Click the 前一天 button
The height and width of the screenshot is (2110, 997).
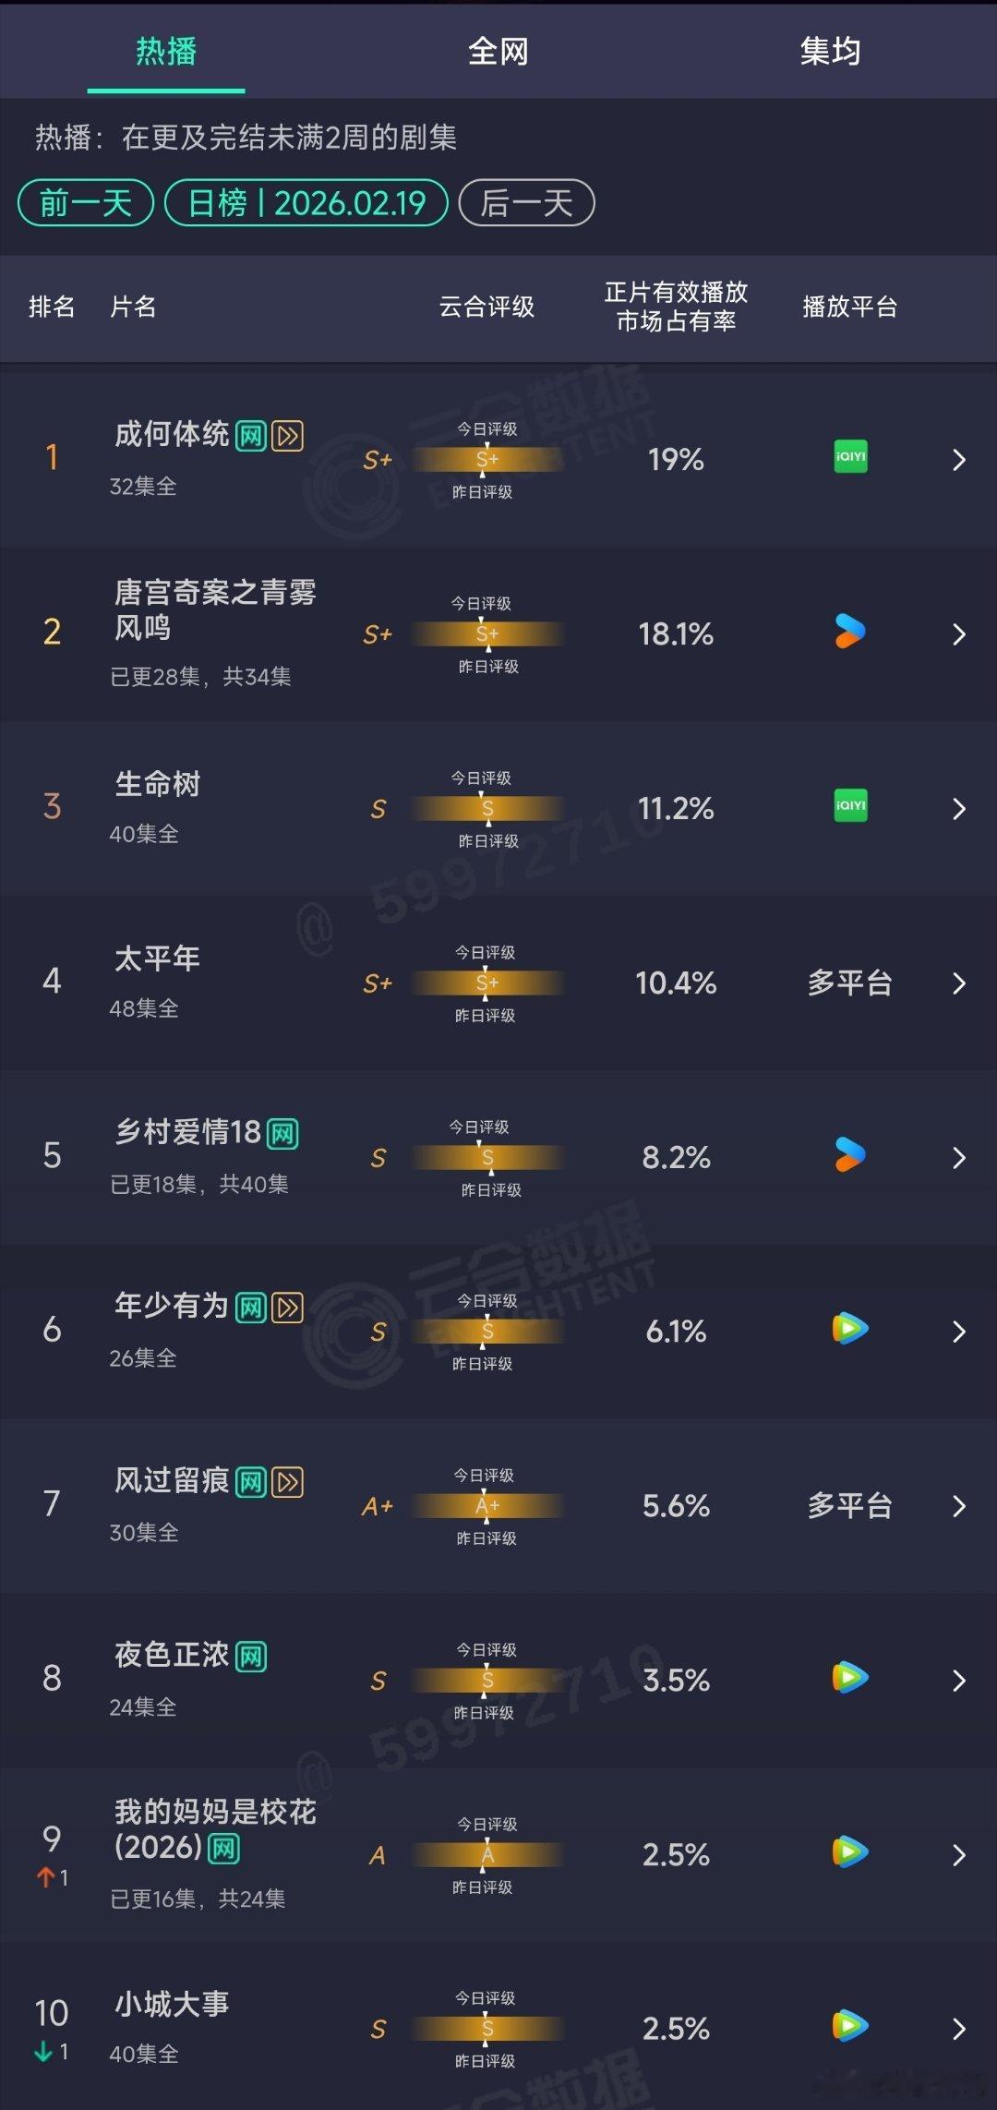tap(85, 203)
